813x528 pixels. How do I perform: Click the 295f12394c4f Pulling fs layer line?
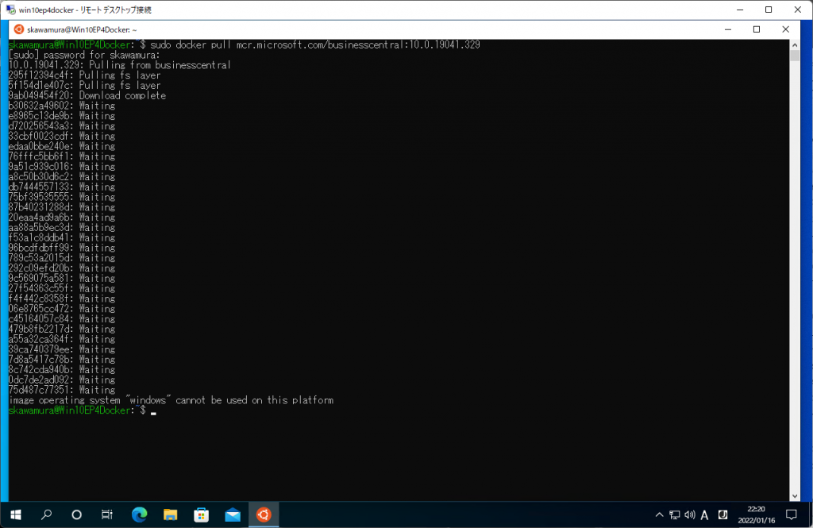click(84, 75)
